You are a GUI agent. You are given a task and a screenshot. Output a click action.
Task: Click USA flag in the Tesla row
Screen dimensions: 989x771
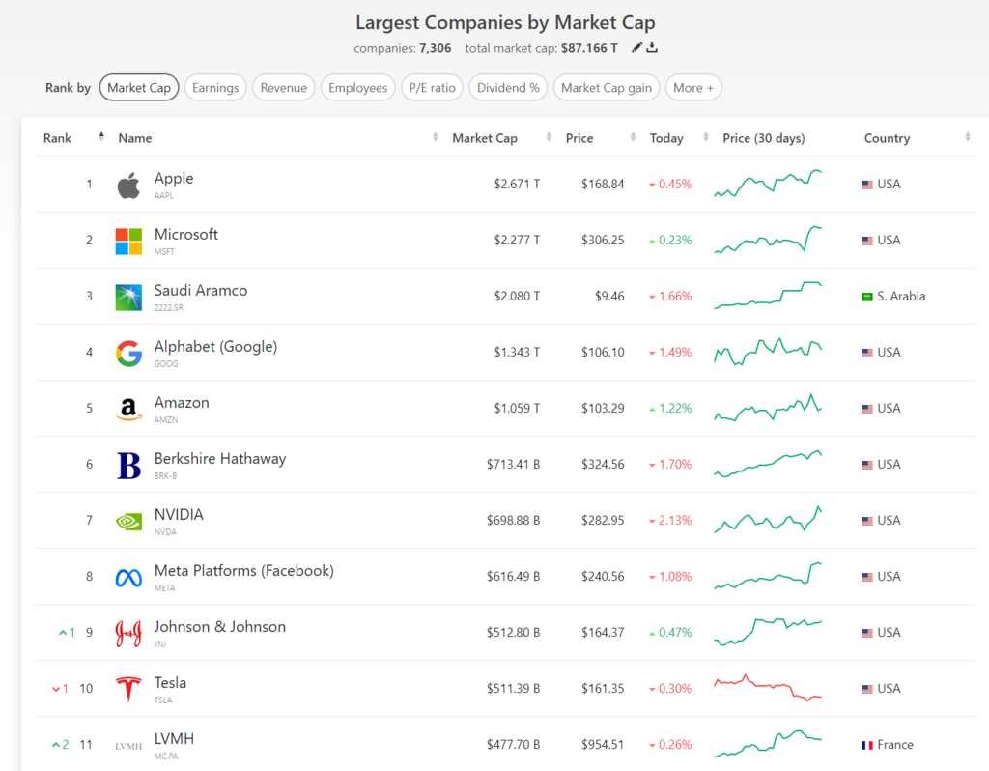click(x=867, y=689)
